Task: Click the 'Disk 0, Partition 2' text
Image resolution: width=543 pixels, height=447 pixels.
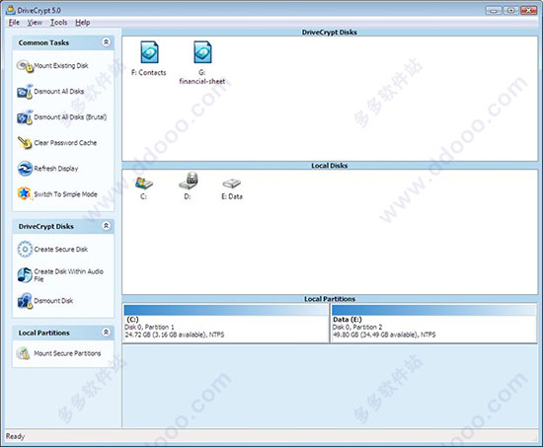Action: tap(357, 327)
